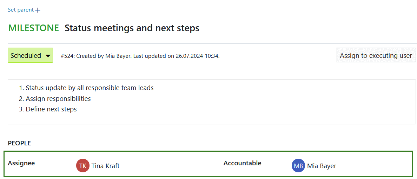Screen dimensions: 417x179
Task: Click the first description item about status update
Action: pos(90,88)
